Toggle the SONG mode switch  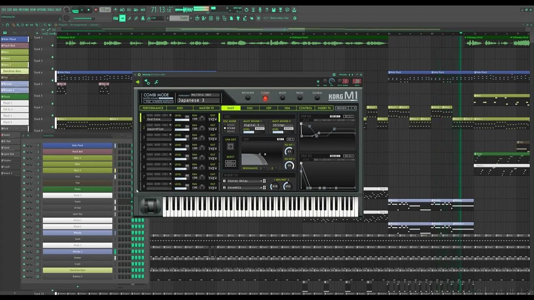(76, 11)
